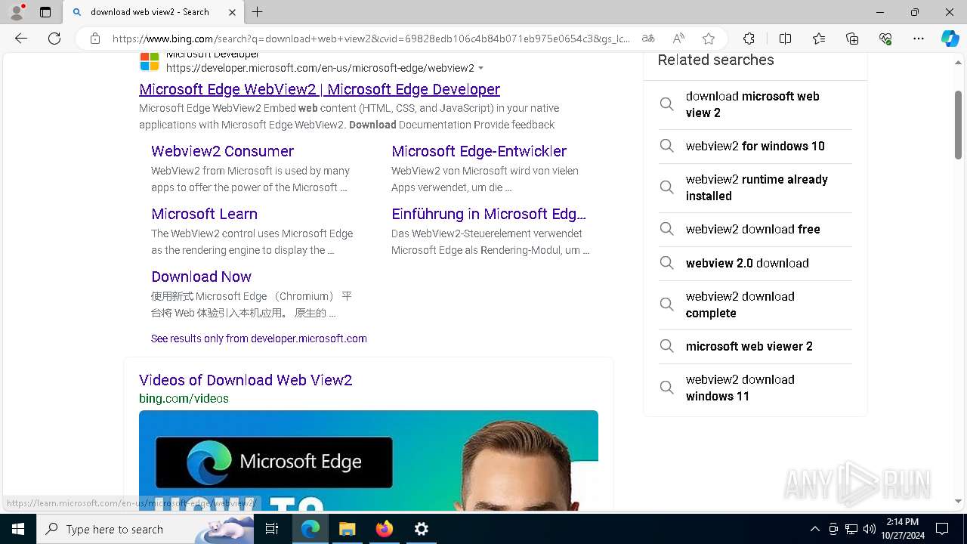This screenshot has width=967, height=544.
Task: Search 'microsoft web viewer 2'
Action: click(755, 346)
